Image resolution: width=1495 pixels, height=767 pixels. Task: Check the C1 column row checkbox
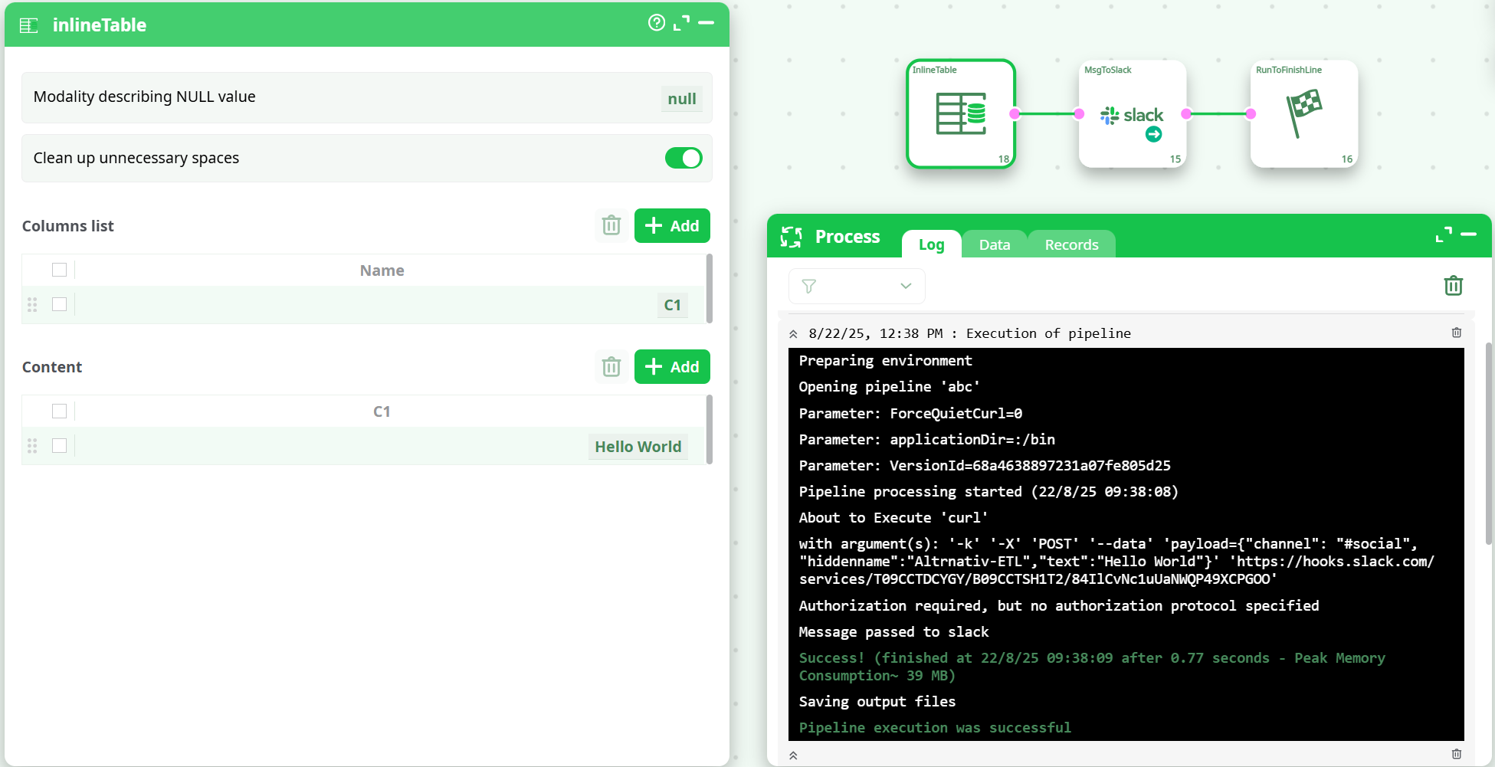pyautogui.click(x=59, y=304)
